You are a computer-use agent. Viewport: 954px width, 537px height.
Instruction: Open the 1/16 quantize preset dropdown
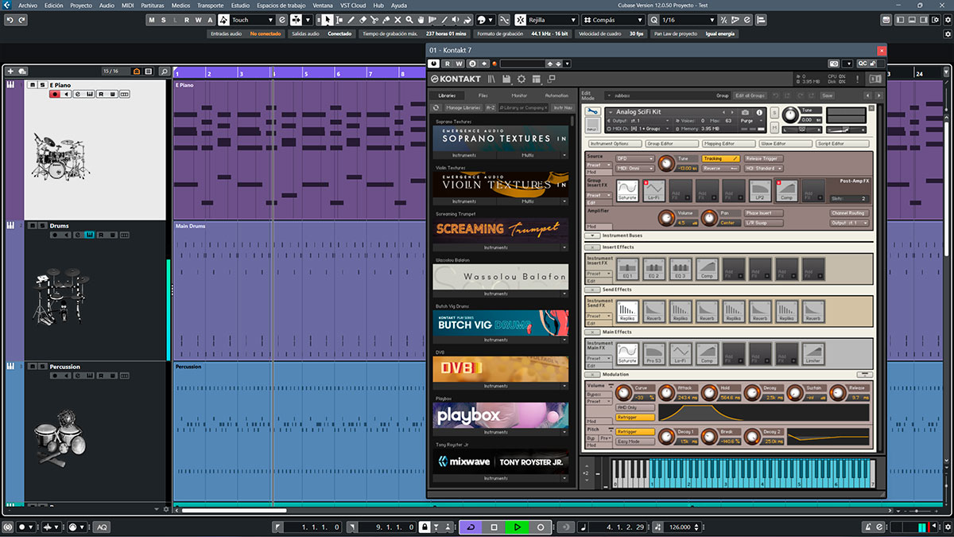tap(688, 20)
